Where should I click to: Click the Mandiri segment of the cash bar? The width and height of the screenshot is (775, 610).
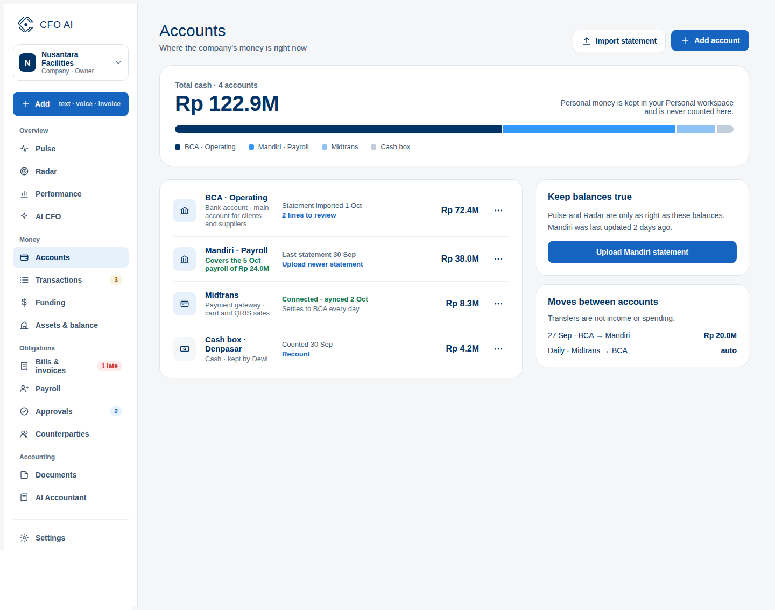pyautogui.click(x=589, y=129)
